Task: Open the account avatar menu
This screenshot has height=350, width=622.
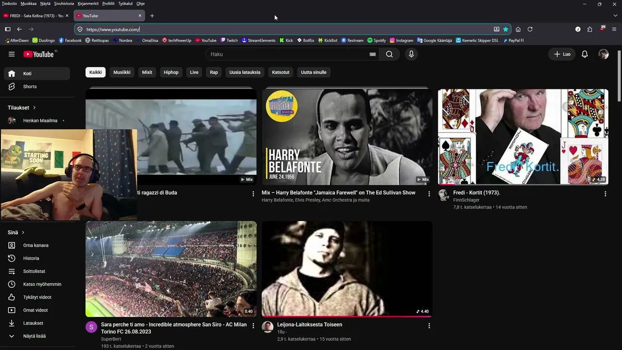Action: [604, 54]
